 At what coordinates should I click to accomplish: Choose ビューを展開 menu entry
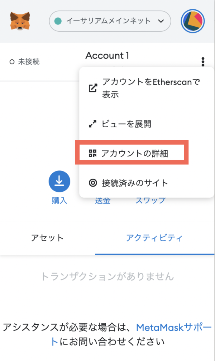coord(147,124)
